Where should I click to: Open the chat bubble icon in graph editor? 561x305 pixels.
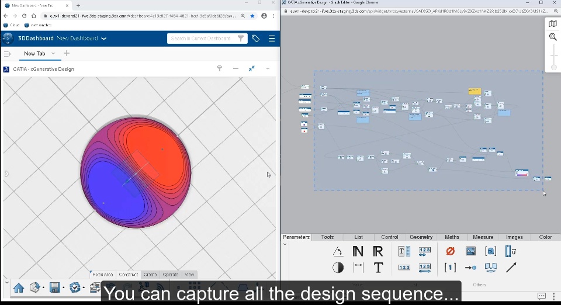(542, 296)
